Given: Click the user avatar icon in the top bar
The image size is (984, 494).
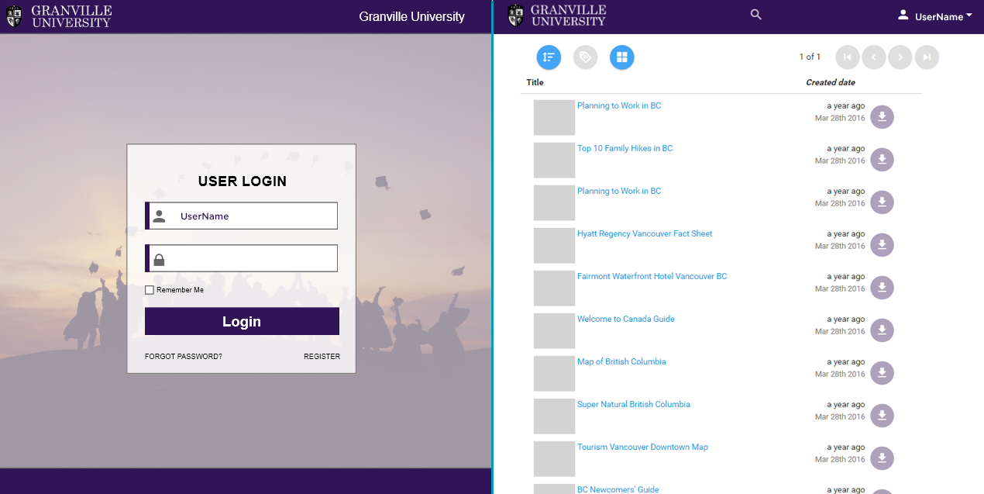Looking at the screenshot, I should tap(903, 15).
